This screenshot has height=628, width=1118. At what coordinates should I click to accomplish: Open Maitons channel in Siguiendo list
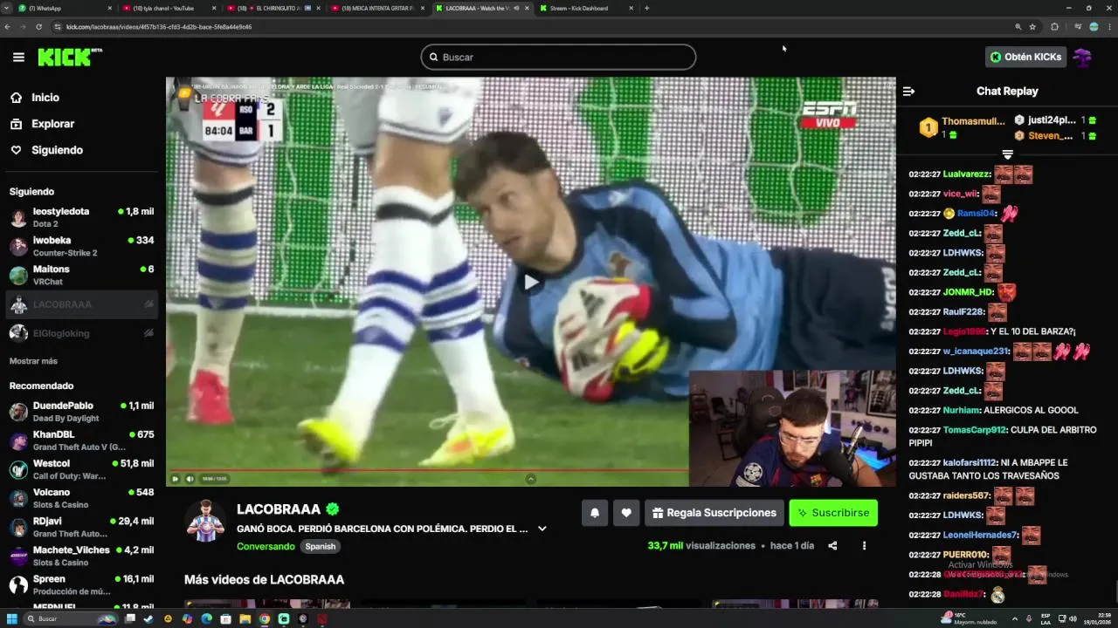point(81,275)
